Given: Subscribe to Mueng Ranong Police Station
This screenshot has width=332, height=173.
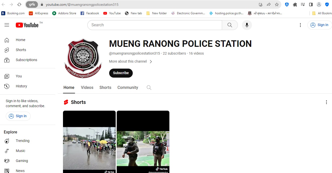Looking at the screenshot, I should 121,73.
